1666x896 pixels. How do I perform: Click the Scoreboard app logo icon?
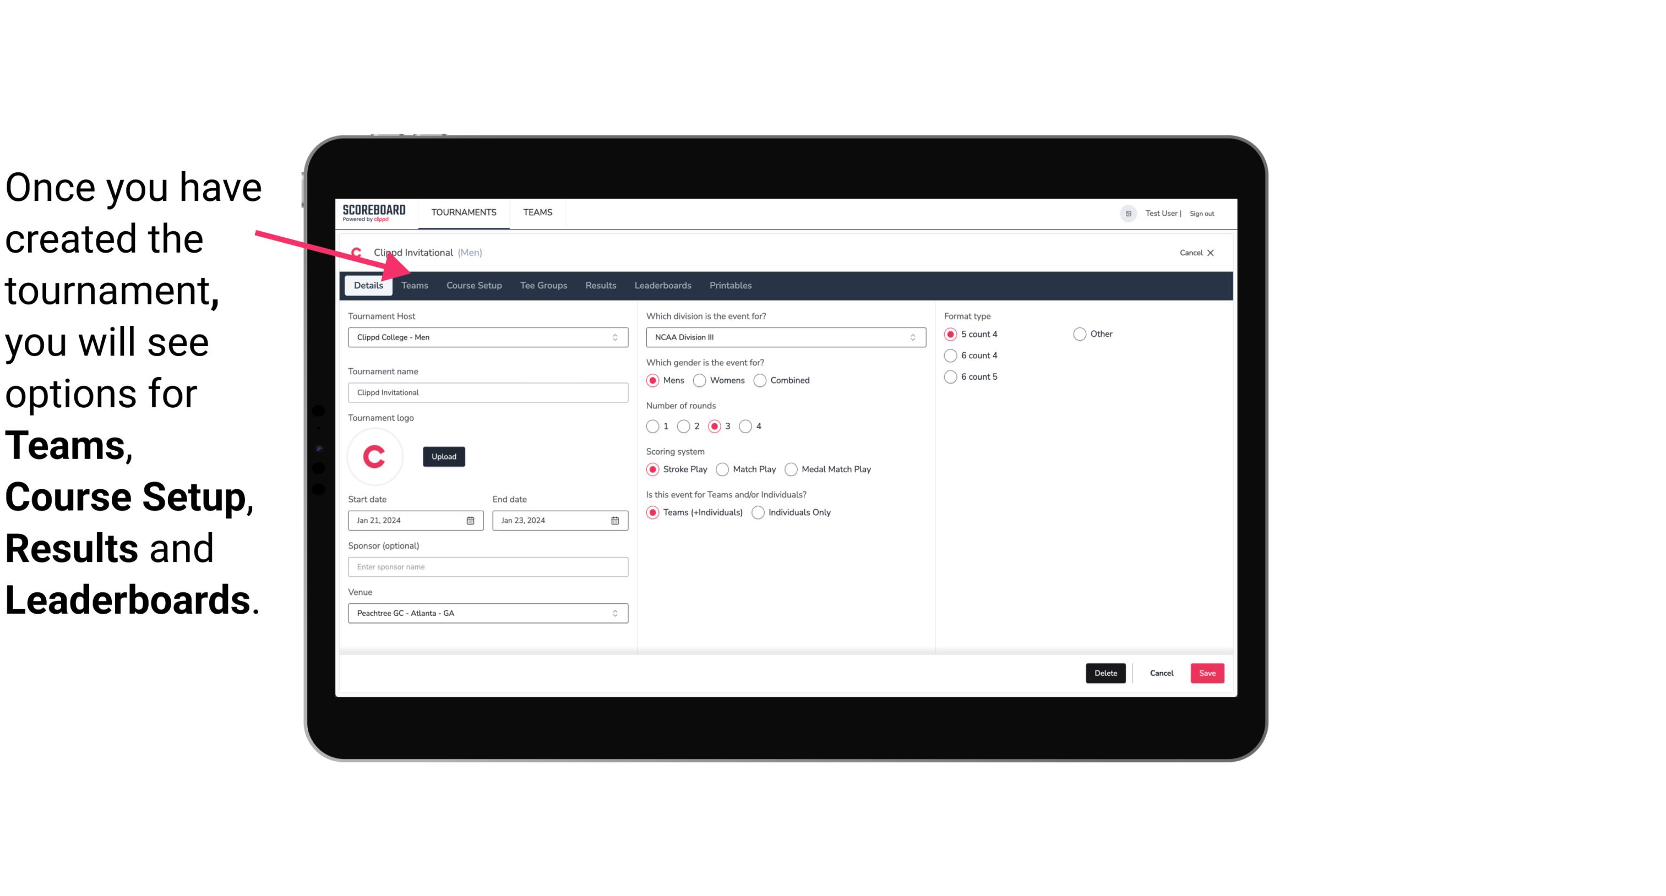pos(373,212)
